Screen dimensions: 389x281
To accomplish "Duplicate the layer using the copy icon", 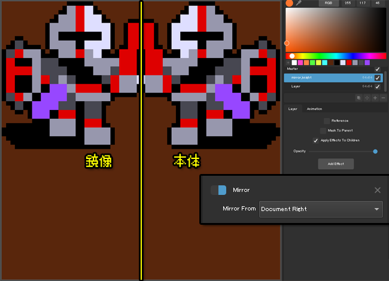I will point(358,98).
